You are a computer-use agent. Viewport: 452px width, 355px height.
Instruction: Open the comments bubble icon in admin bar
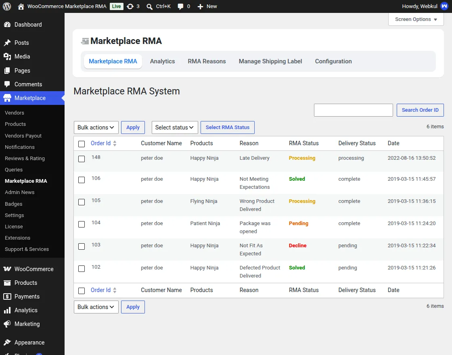[180, 6]
